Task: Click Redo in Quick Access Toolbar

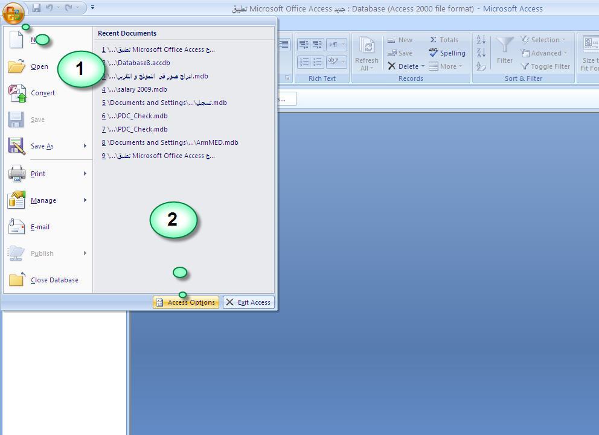Action: 69,8
